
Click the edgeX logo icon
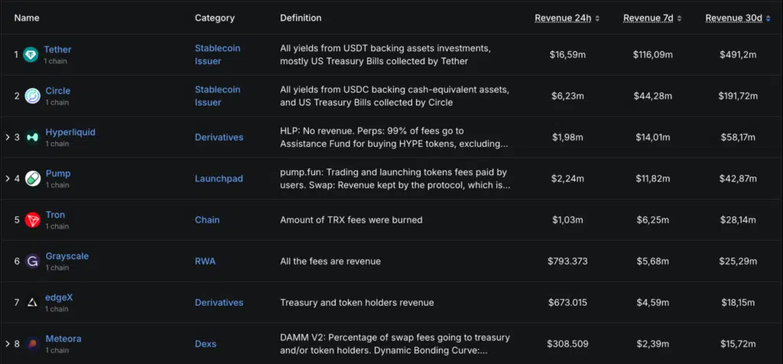pyautogui.click(x=32, y=303)
